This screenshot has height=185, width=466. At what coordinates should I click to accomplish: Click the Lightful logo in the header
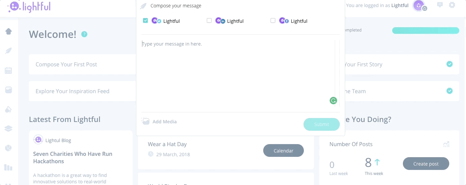coord(29,6)
